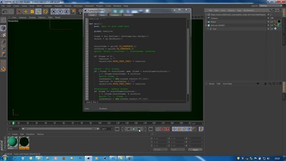This screenshot has height=161, width=286.
Task: Toggle Autokeying red button
Action: pyautogui.click(x=162, y=129)
